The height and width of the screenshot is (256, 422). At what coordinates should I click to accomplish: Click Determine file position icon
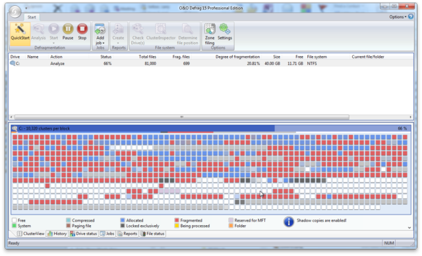tap(187, 29)
